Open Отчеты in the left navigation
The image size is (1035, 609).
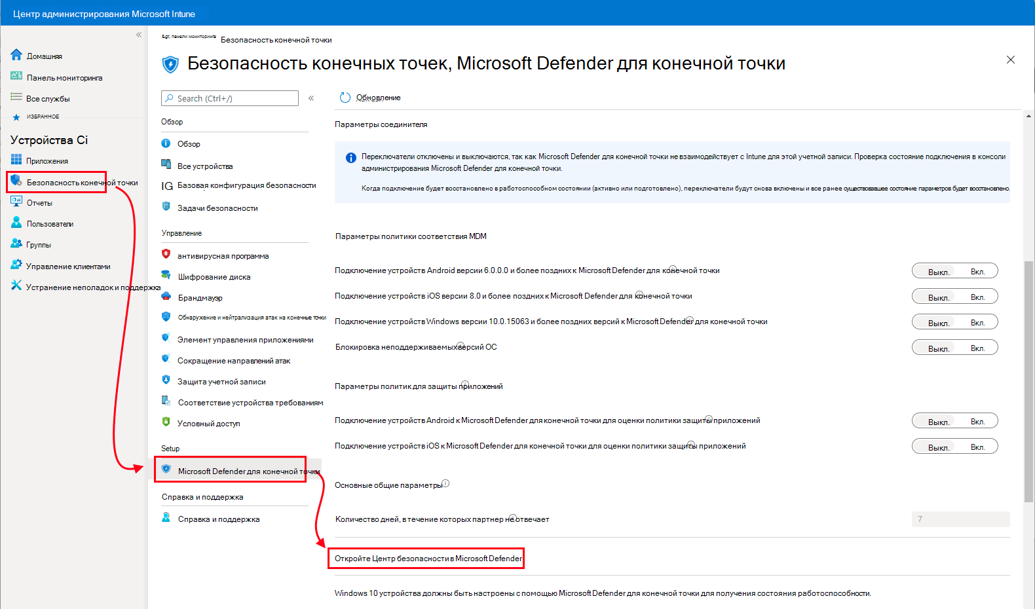[39, 203]
